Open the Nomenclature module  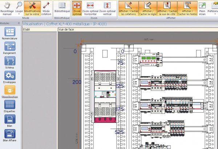[10, 33]
